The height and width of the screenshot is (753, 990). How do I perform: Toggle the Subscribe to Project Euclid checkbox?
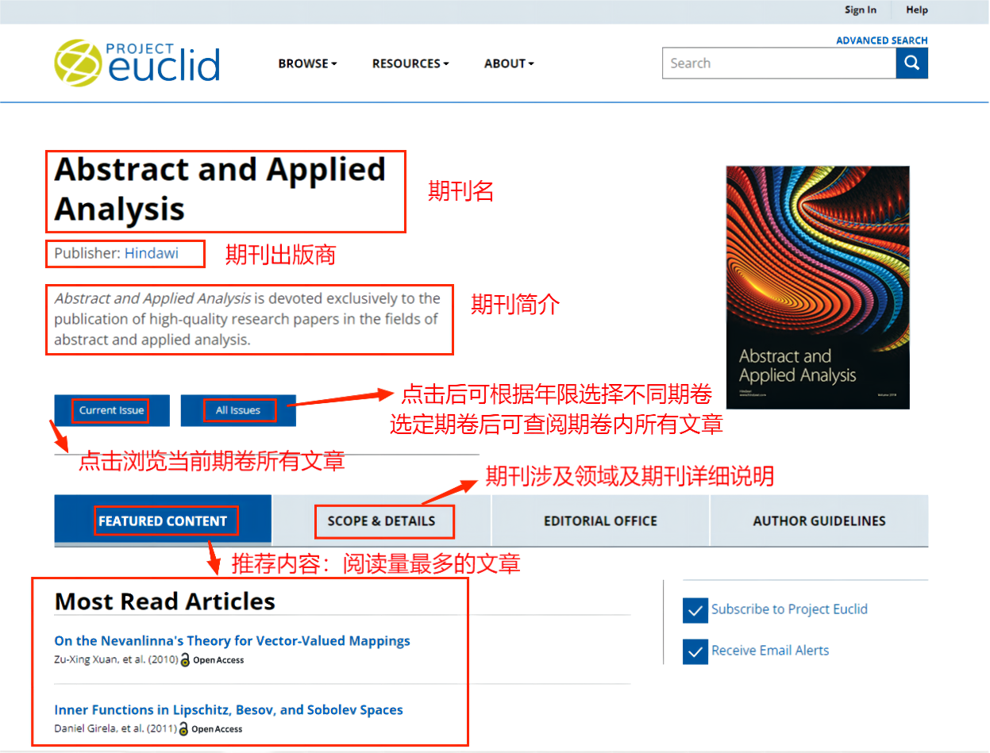coord(695,610)
